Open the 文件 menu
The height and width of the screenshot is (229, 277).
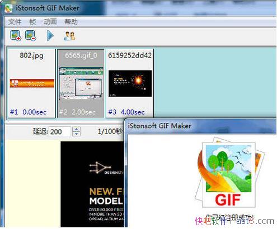coord(15,22)
